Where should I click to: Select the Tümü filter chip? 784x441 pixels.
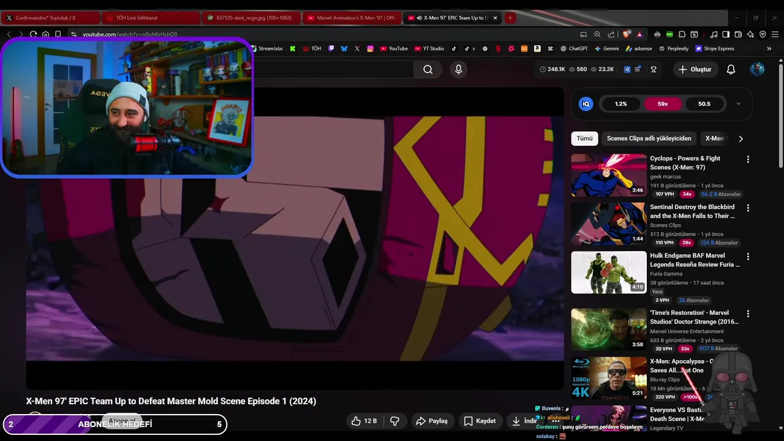coord(584,138)
